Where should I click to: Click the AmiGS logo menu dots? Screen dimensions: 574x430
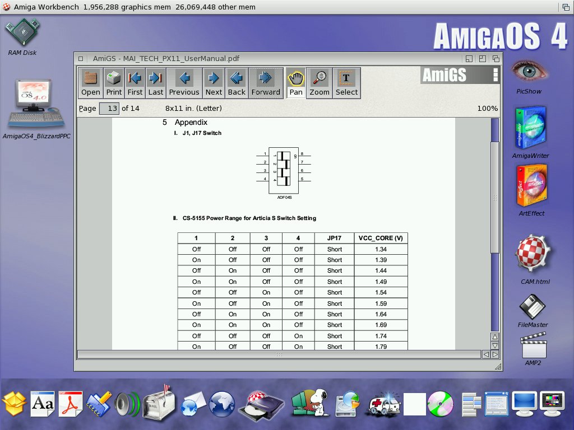(x=496, y=74)
